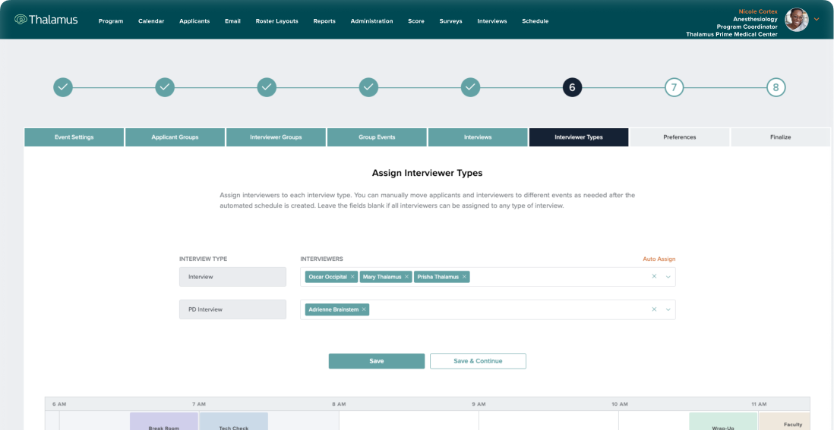The image size is (834, 430).
Task: Switch to the Preferences tab
Action: (x=679, y=137)
